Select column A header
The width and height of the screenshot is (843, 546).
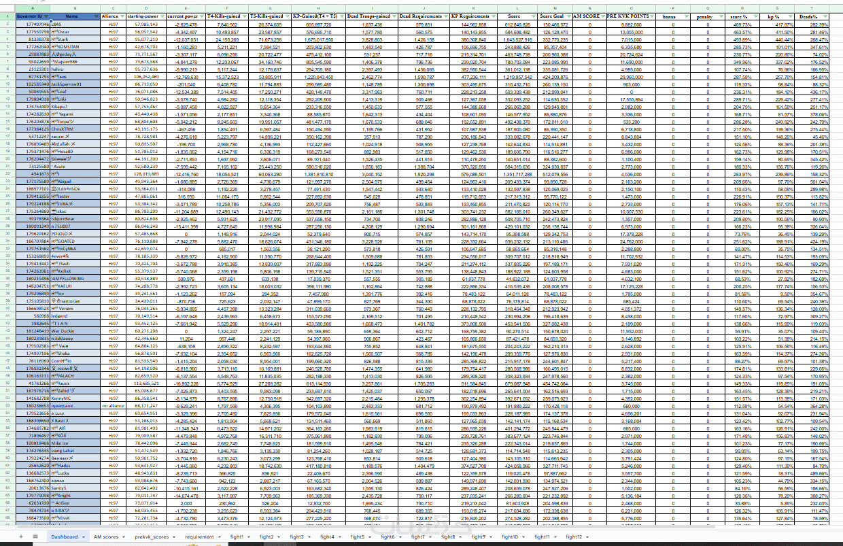tap(33, 7)
